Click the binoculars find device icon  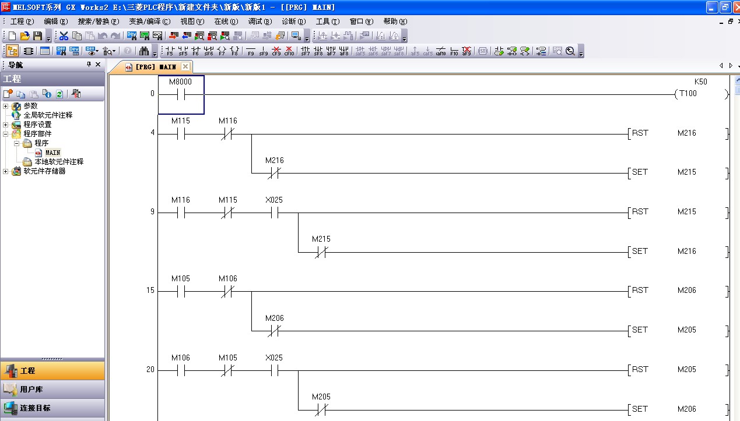click(144, 51)
